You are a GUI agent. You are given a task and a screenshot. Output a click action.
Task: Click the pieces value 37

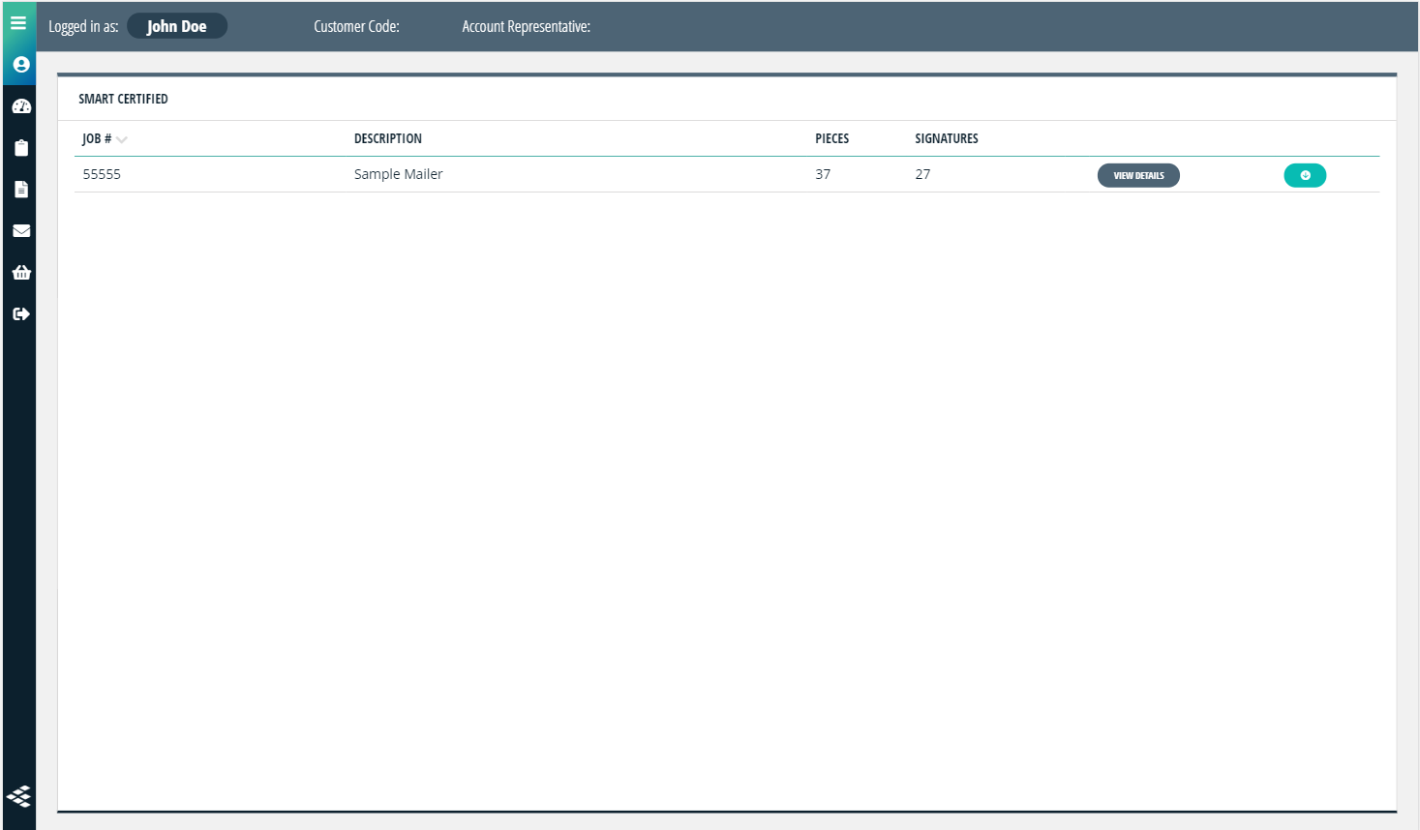(823, 174)
